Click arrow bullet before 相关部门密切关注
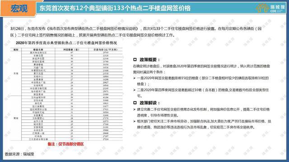Screen dimensions: 289x162 tap(135, 121)
